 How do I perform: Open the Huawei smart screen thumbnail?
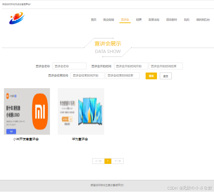81,111
